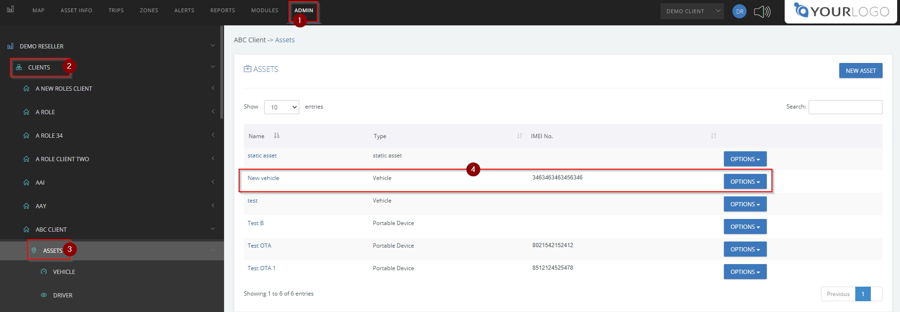Sort by Type column icon
The width and height of the screenshot is (900, 312).
[520, 136]
